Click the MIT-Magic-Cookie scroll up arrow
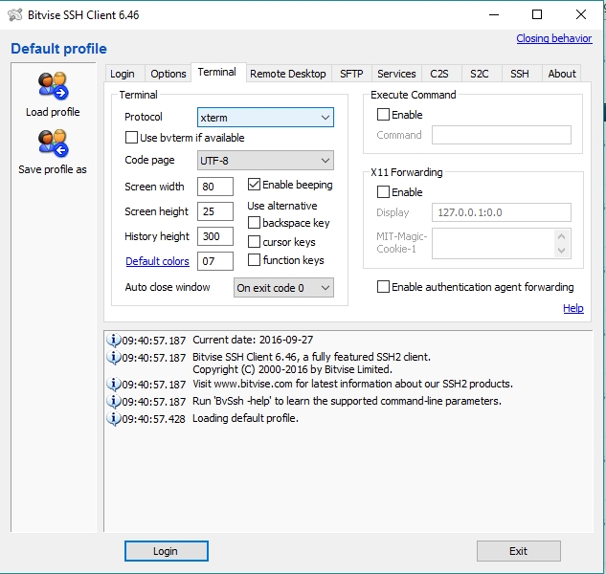Screen dimensions: 606x574 coord(562,236)
